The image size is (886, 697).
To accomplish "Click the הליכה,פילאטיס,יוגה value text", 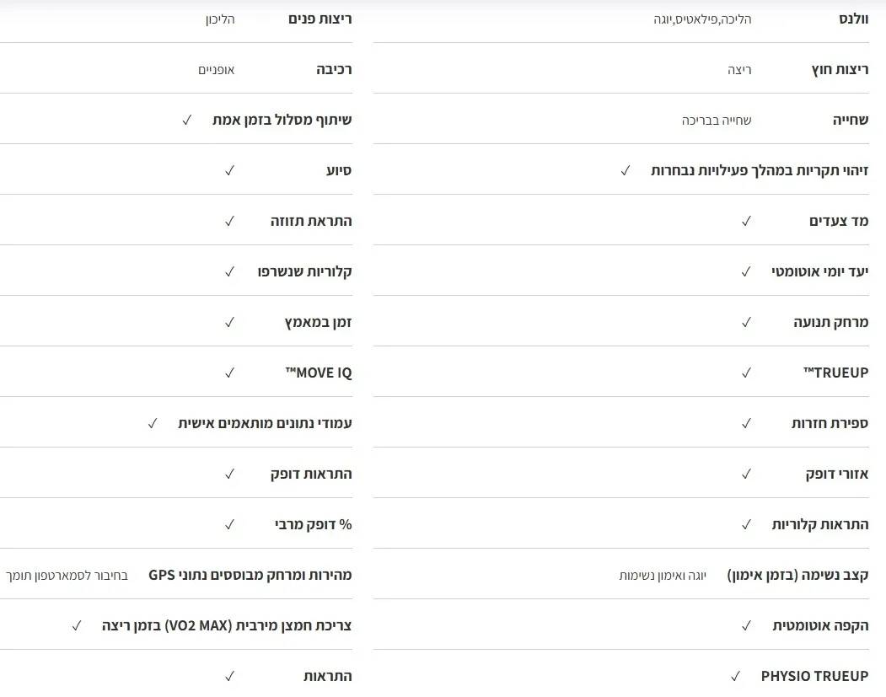I will (702, 19).
